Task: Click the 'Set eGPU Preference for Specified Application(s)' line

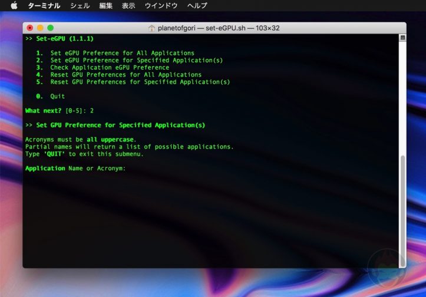Action: click(136, 60)
